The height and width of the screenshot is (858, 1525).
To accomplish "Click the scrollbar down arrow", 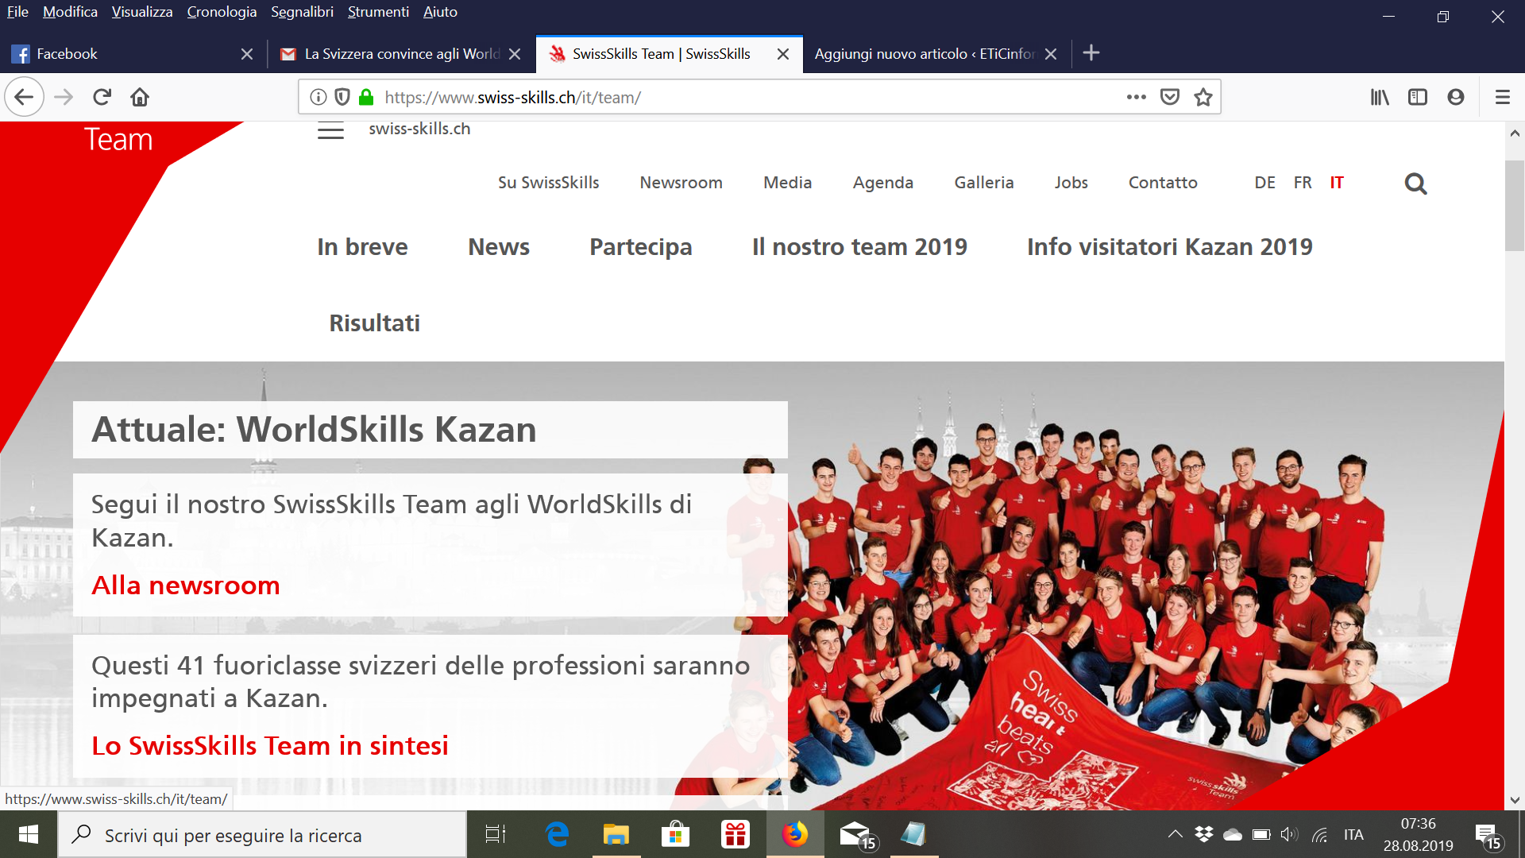I will click(x=1515, y=800).
